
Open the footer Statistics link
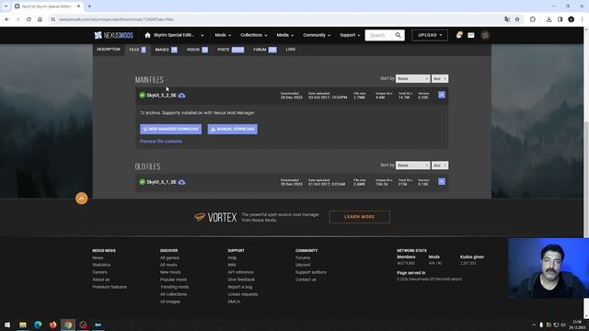point(101,265)
